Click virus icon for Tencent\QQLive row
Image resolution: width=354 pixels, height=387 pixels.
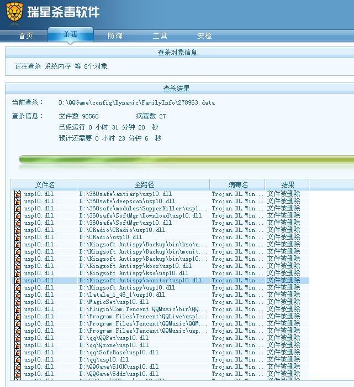(18, 317)
